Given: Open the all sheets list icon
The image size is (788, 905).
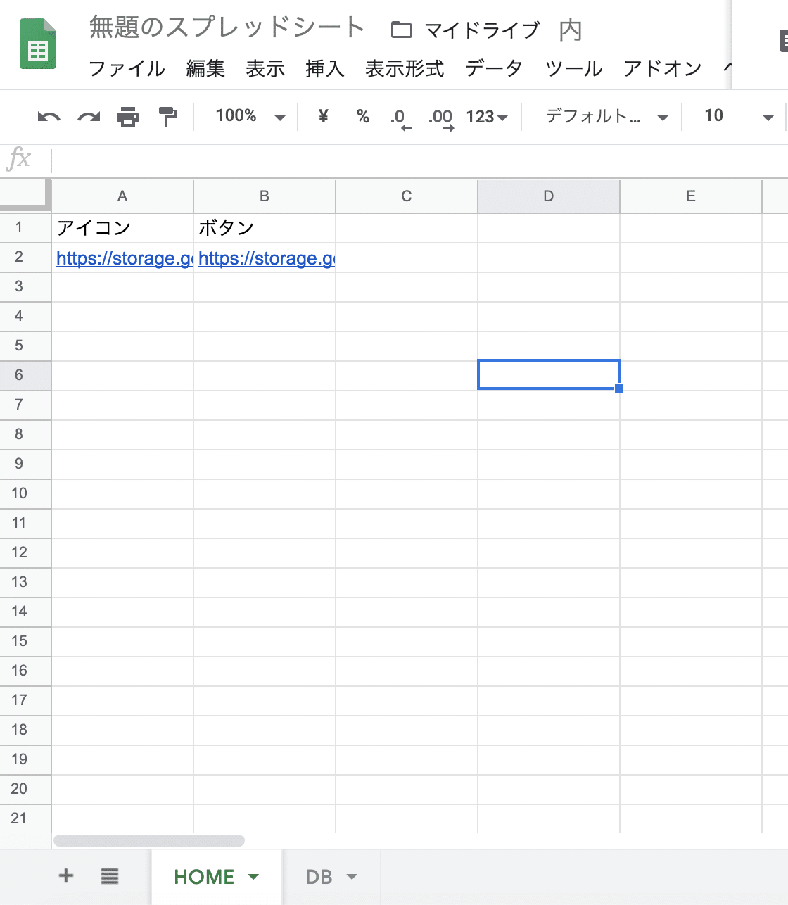Looking at the screenshot, I should pyautogui.click(x=110, y=876).
